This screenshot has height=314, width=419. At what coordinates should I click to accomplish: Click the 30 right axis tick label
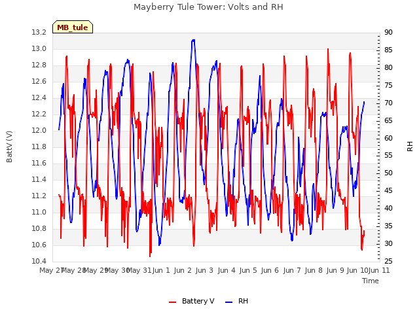click(x=388, y=244)
